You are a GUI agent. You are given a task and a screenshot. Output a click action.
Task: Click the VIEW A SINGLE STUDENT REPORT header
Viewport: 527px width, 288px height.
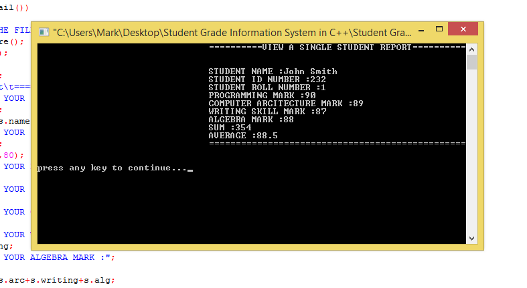(x=337, y=48)
